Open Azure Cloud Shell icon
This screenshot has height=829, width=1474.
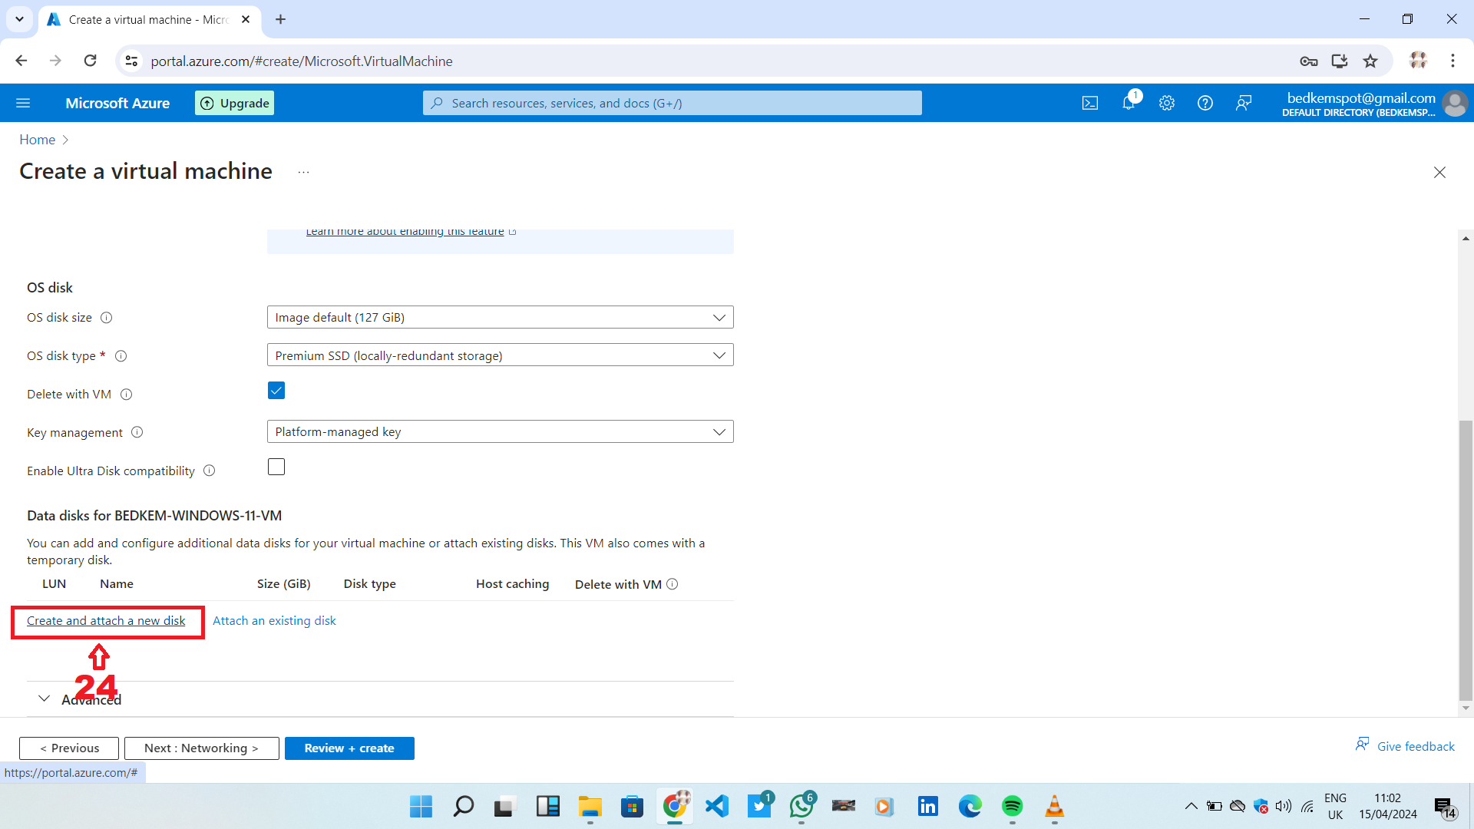pyautogui.click(x=1090, y=103)
